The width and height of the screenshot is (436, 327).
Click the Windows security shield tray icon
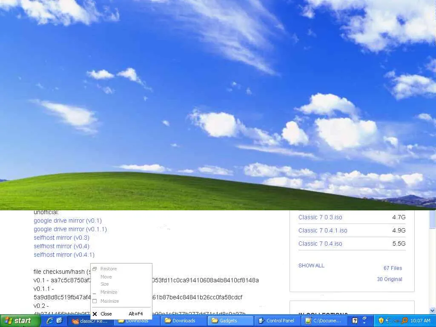381,321
